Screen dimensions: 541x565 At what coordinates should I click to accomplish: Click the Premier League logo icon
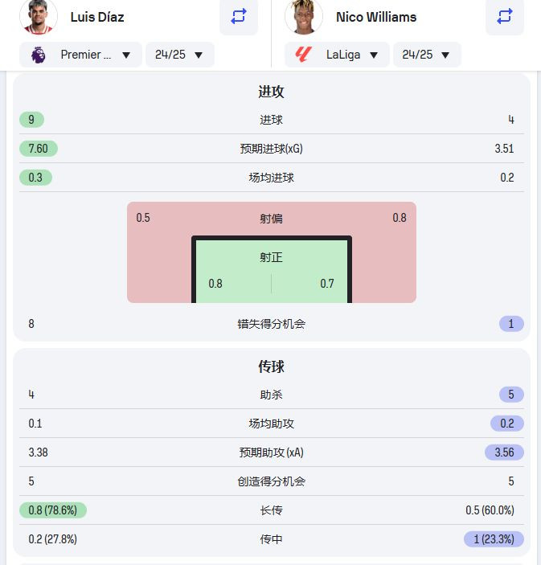click(39, 55)
